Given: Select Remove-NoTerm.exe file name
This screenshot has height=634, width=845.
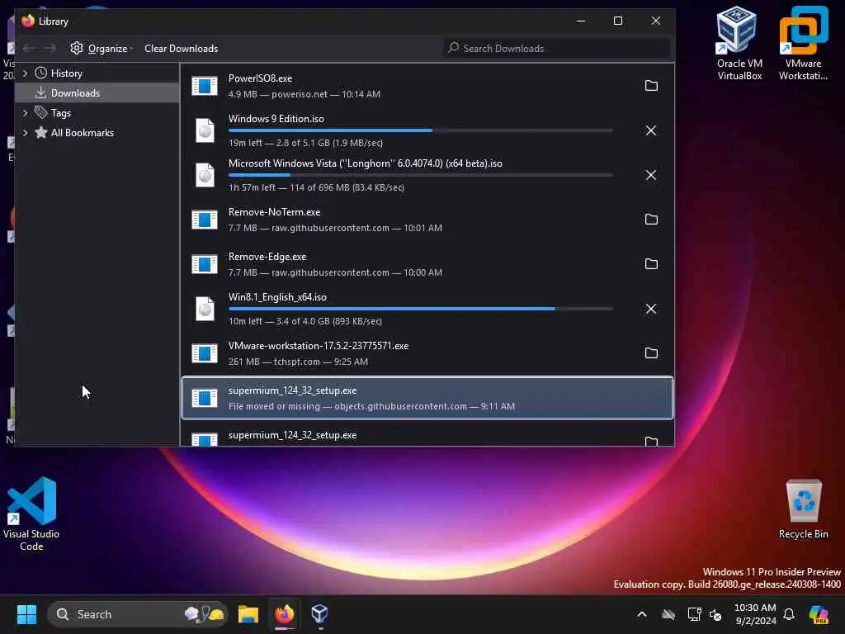Looking at the screenshot, I should point(274,212).
